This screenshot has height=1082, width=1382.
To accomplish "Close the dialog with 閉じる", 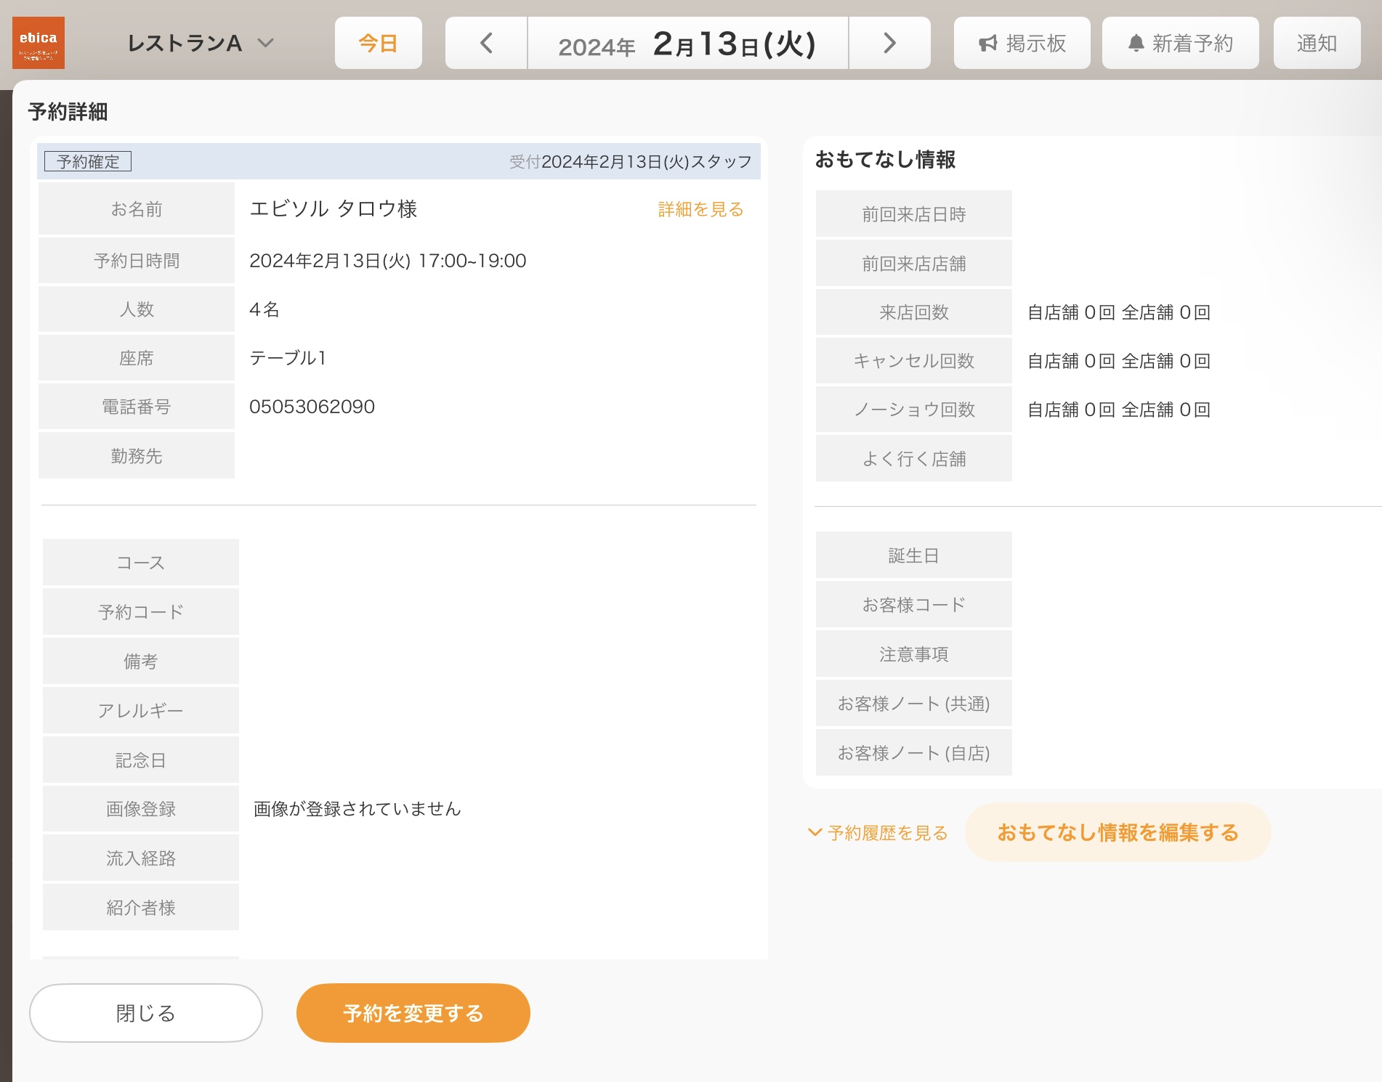I will pos(146,1013).
